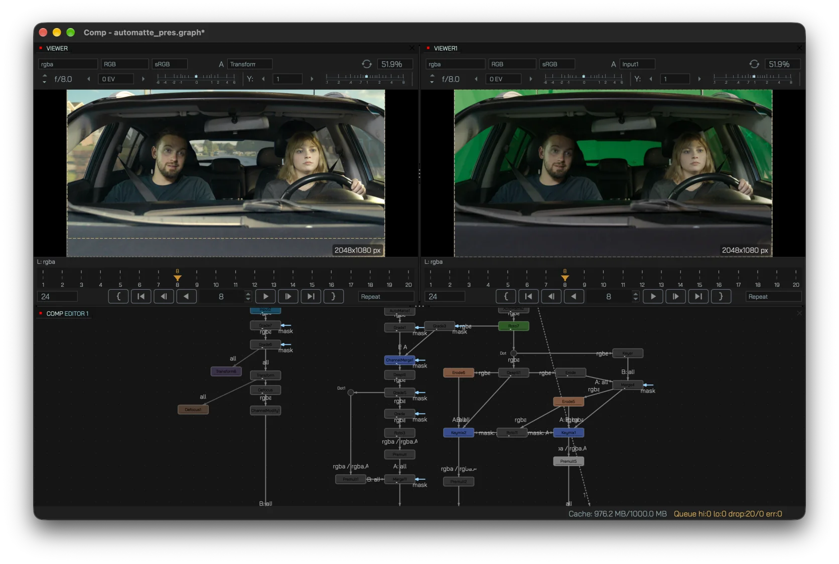The width and height of the screenshot is (839, 564).
Task: Select the orange Erode6 node
Action: tap(459, 372)
